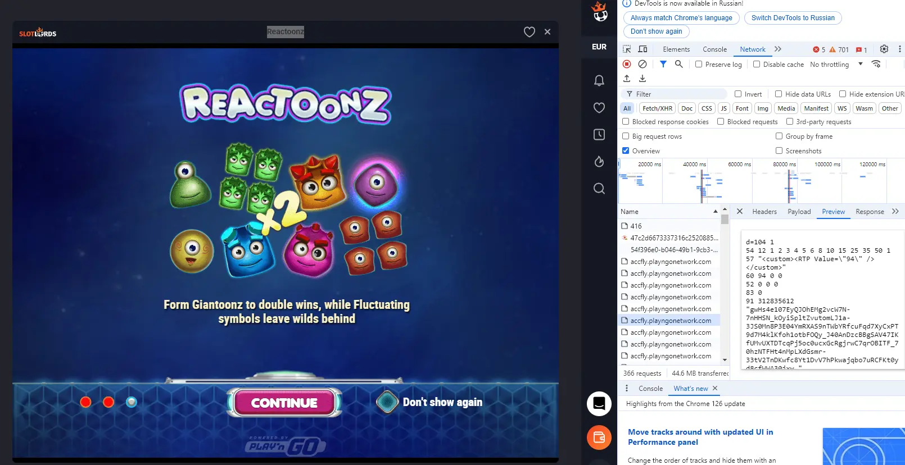
Task: Open DevTools settings gear
Action: pos(884,49)
